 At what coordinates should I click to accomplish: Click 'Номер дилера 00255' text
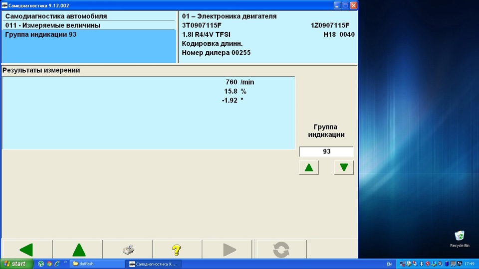(216, 53)
